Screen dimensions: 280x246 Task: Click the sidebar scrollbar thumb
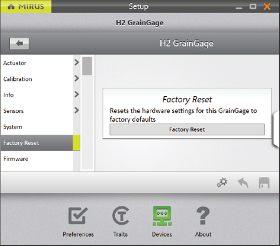click(x=87, y=66)
